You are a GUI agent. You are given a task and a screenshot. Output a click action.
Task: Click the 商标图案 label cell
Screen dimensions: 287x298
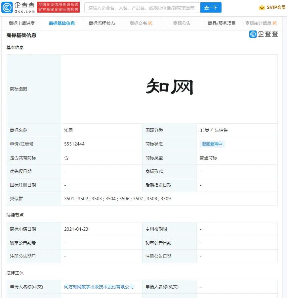click(34, 89)
